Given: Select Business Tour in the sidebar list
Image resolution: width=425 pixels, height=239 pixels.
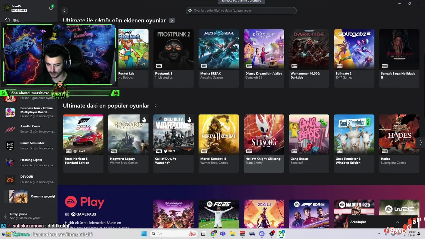Looking at the screenshot, I should pyautogui.click(x=29, y=112).
